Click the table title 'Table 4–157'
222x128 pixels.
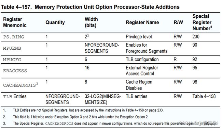16,7
